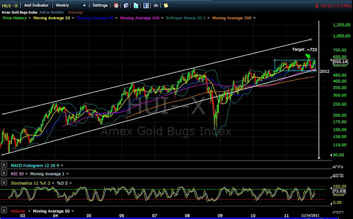Close the MACD Histogram panel
The image size is (353, 219).
(4, 165)
